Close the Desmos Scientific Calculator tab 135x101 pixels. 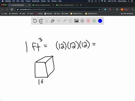(x=77, y=5)
